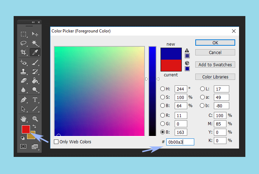Select the R red radio button
Viewport: 259px width, 174px height.
coord(162,115)
